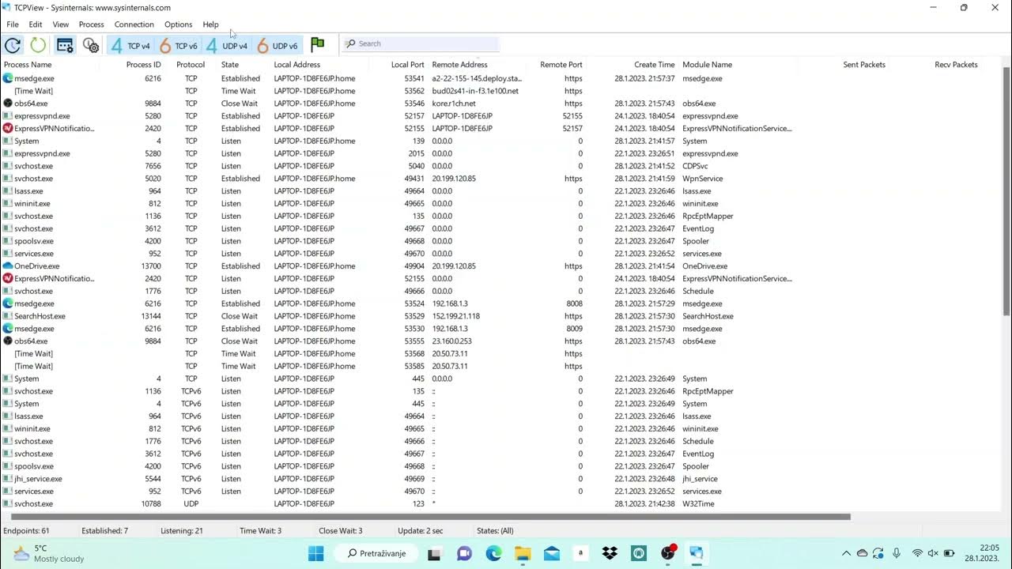This screenshot has width=1012, height=569.
Task: Open the Connection menu
Action: 134,24
